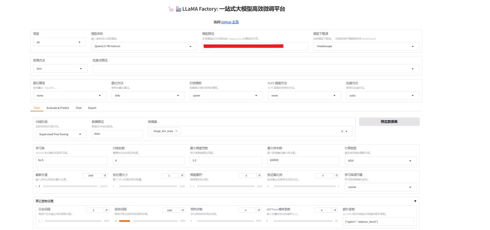
Task: Click the 预览数据集 button
Action: (389, 122)
